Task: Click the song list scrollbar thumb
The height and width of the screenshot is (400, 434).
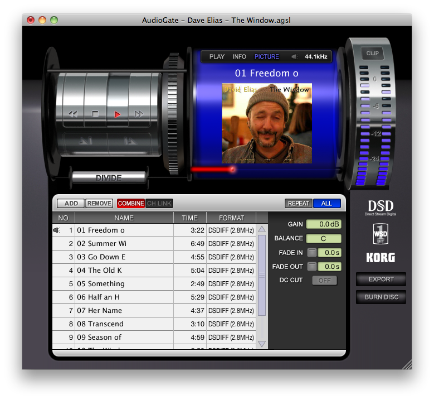Action: [x=262, y=275]
